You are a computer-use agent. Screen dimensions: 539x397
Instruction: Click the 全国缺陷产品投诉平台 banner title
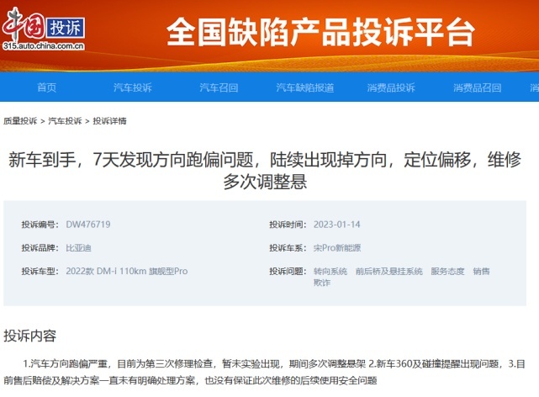(x=320, y=32)
